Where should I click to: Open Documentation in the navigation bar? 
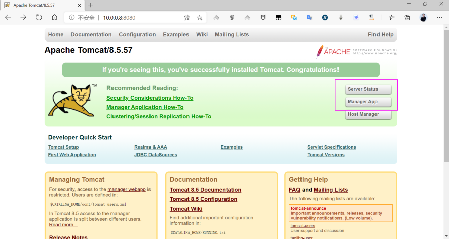tap(91, 35)
